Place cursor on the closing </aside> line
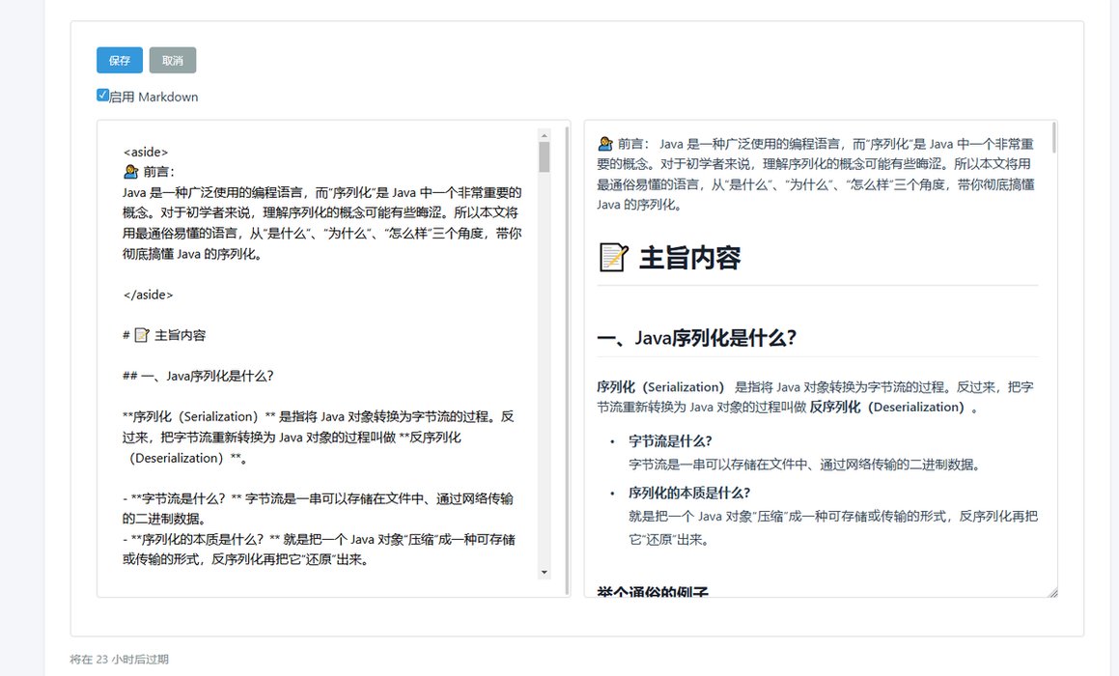1119x676 pixels. pyautogui.click(x=148, y=295)
